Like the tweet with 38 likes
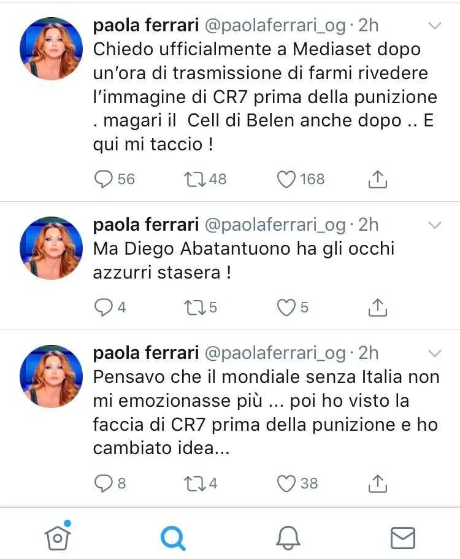 pyautogui.click(x=286, y=484)
